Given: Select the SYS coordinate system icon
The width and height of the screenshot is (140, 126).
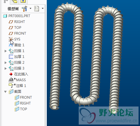Looking at the screenshot, I should [x=11, y=39].
